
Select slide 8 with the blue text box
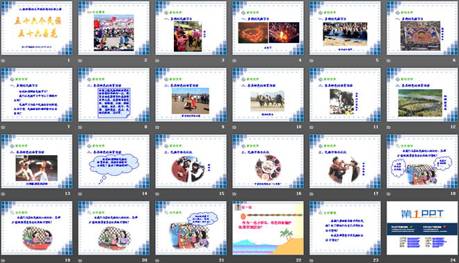114,95
